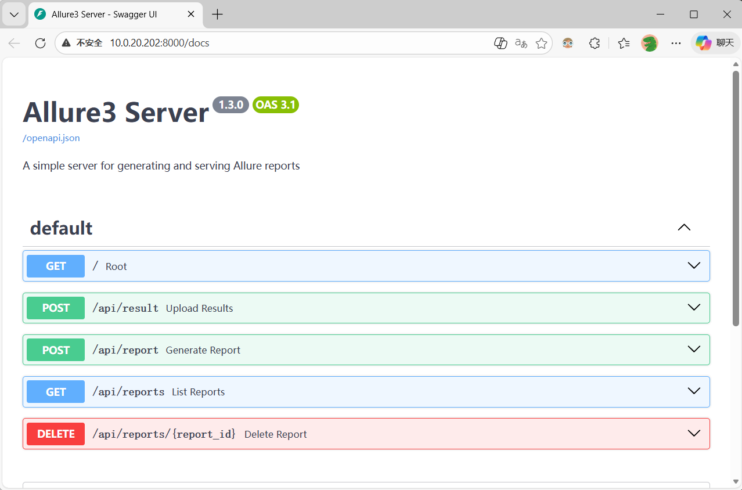Maximize the browser window

point(694,15)
